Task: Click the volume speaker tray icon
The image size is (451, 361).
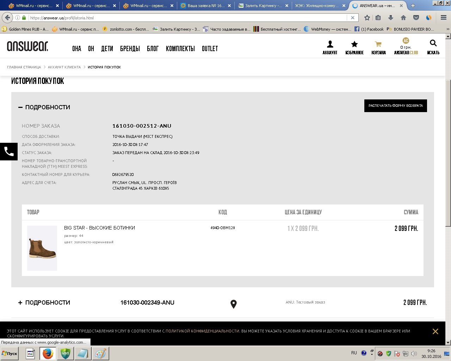Action: click(414, 354)
